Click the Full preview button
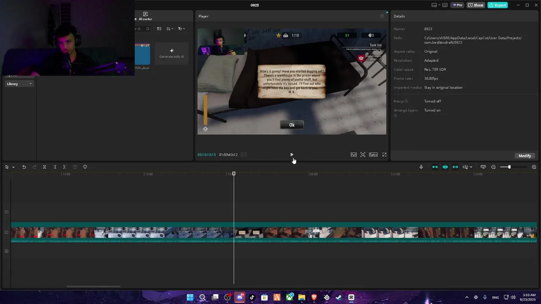 354,155
